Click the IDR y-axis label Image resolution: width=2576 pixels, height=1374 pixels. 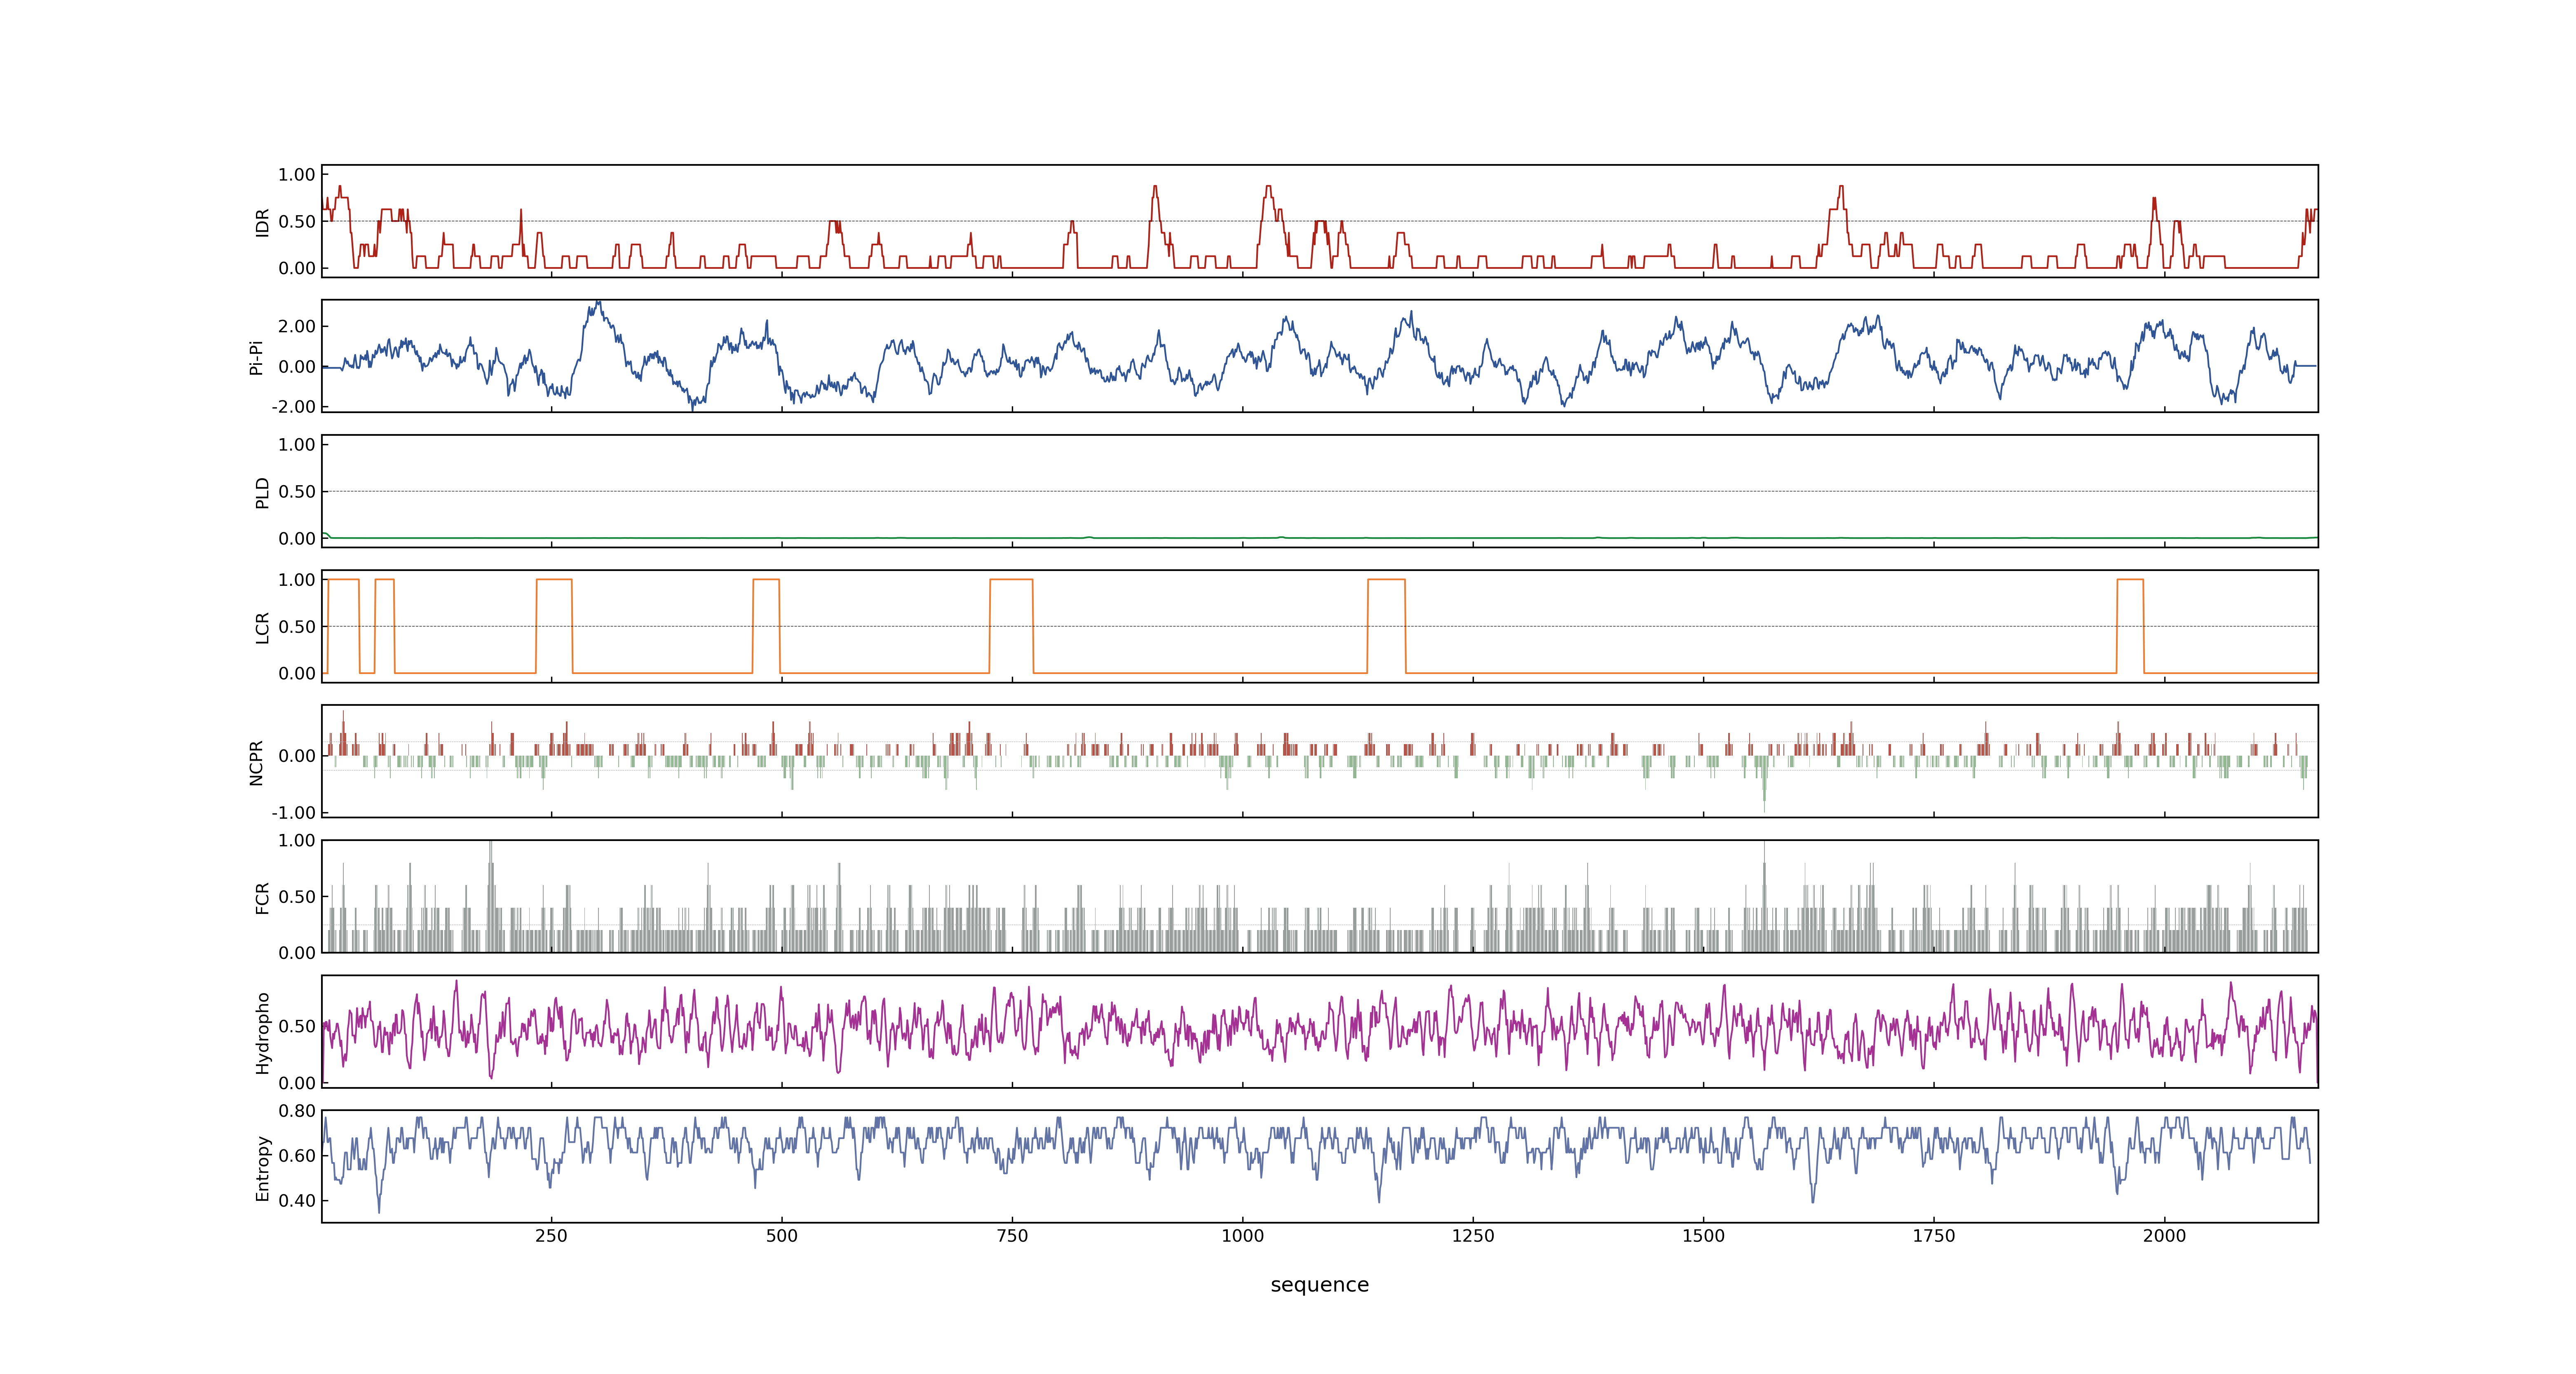pos(262,222)
